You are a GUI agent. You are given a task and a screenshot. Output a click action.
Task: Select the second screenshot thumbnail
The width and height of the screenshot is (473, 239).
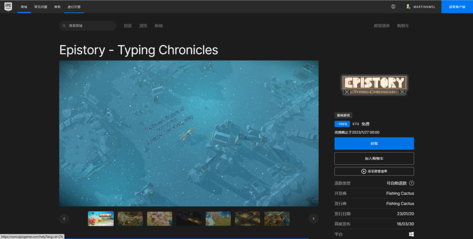pos(130,219)
